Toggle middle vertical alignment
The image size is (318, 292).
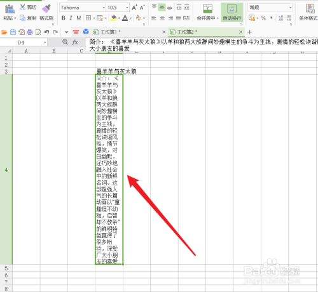click(162, 8)
